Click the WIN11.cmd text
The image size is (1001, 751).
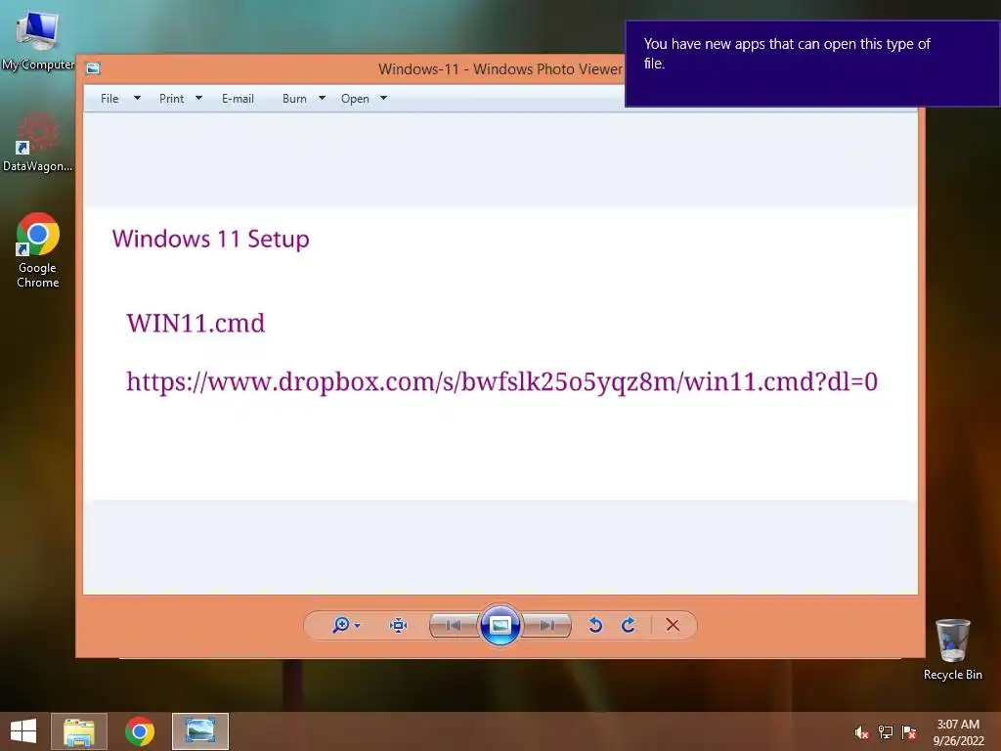click(196, 323)
